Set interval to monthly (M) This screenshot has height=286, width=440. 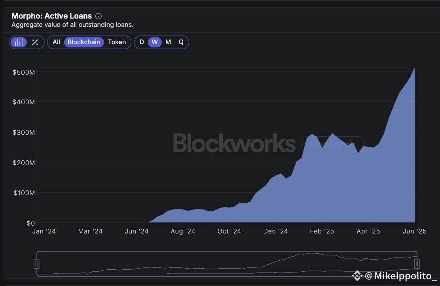(x=168, y=42)
